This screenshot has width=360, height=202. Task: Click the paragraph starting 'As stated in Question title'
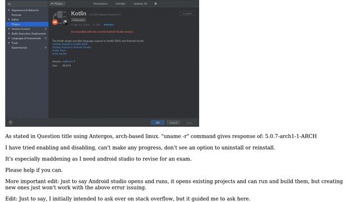(161, 136)
